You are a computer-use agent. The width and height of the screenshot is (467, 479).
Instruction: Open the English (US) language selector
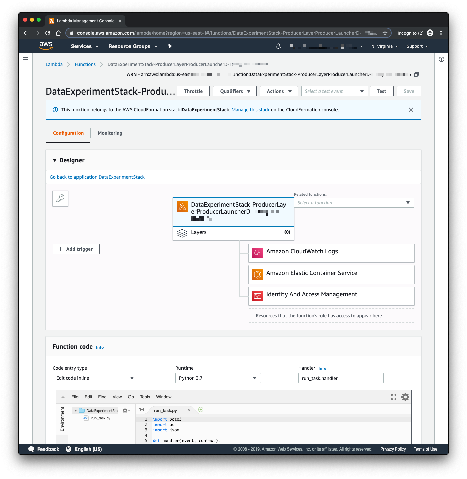pos(84,449)
